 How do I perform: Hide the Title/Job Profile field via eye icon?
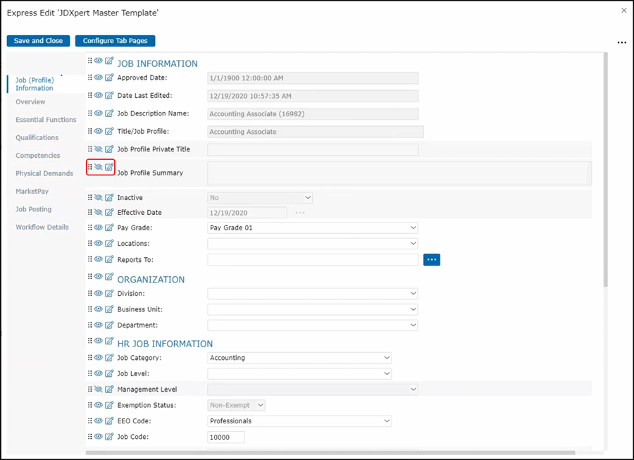coord(99,131)
